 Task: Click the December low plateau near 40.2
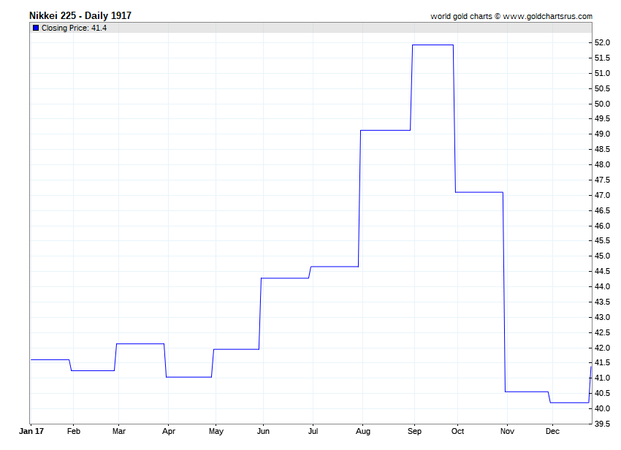pos(570,403)
